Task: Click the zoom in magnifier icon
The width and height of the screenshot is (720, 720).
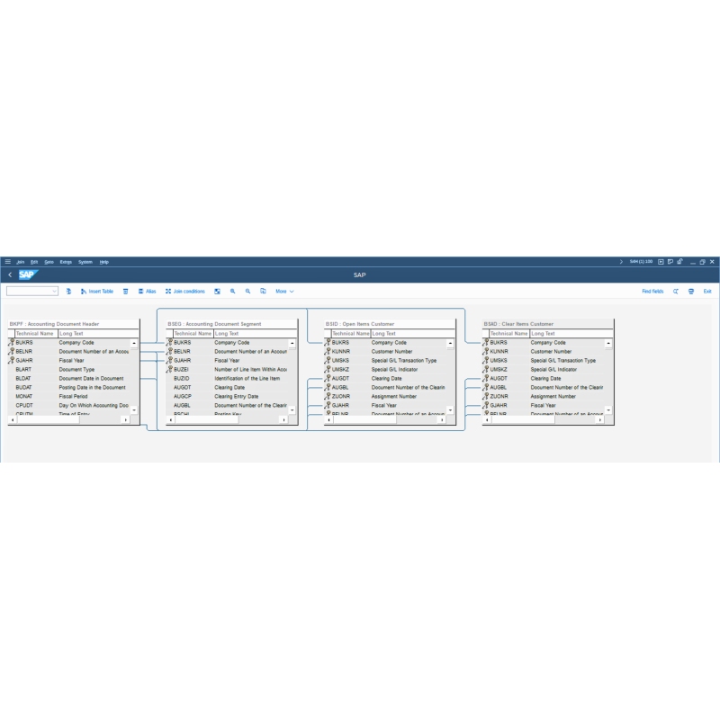Action: point(233,291)
